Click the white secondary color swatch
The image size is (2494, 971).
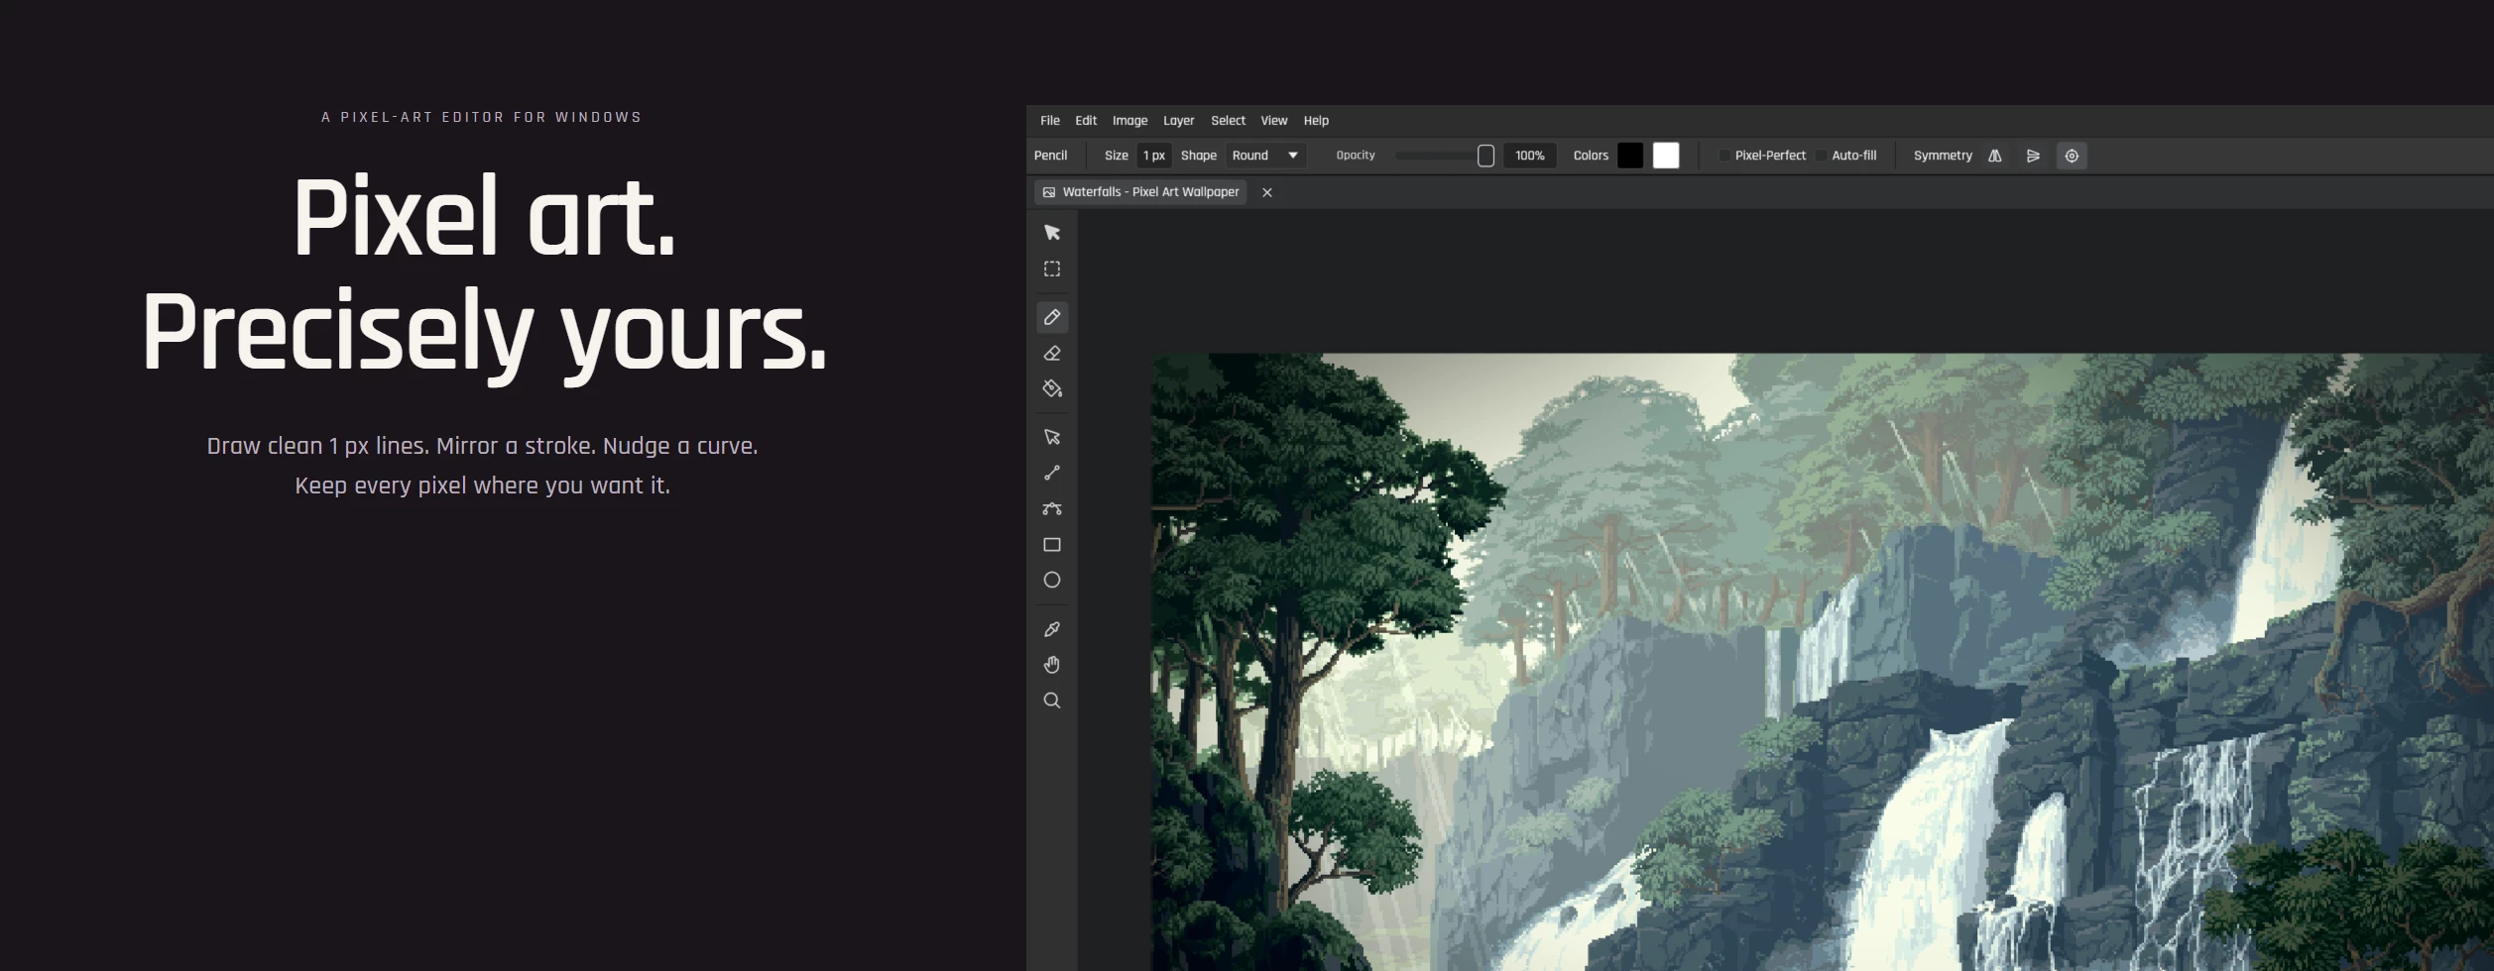click(x=1666, y=156)
